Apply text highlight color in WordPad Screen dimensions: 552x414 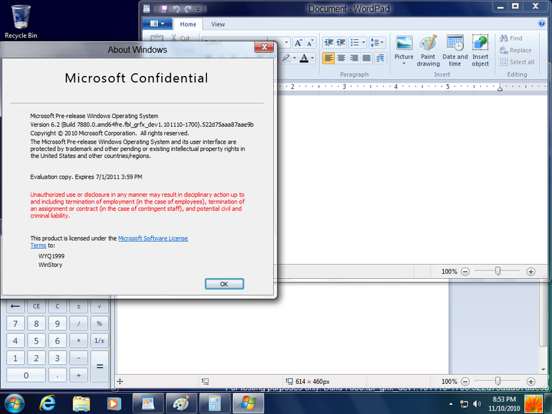(286, 58)
